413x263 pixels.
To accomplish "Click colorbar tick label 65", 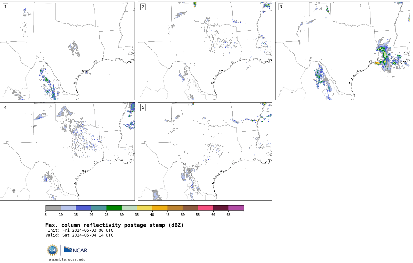I will coord(228,215).
